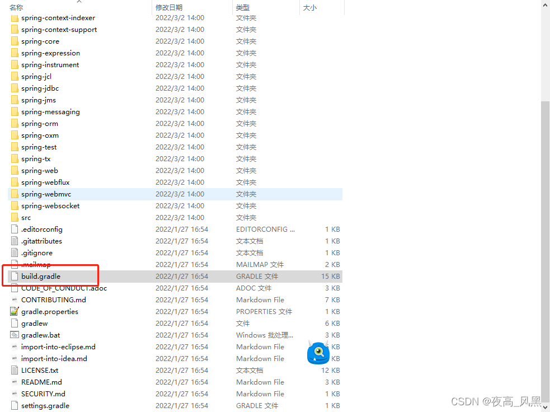Select the spring-jcl folder name
Screen dimensions: 550x412
coord(36,77)
